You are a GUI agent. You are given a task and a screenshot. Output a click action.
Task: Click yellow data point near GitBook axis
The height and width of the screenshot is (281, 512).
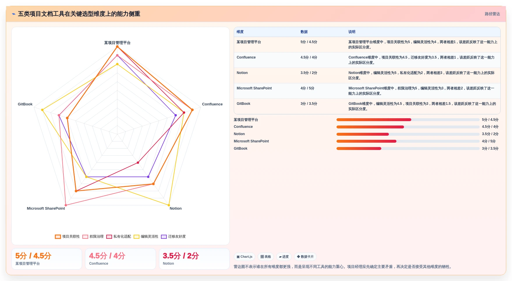(42, 110)
